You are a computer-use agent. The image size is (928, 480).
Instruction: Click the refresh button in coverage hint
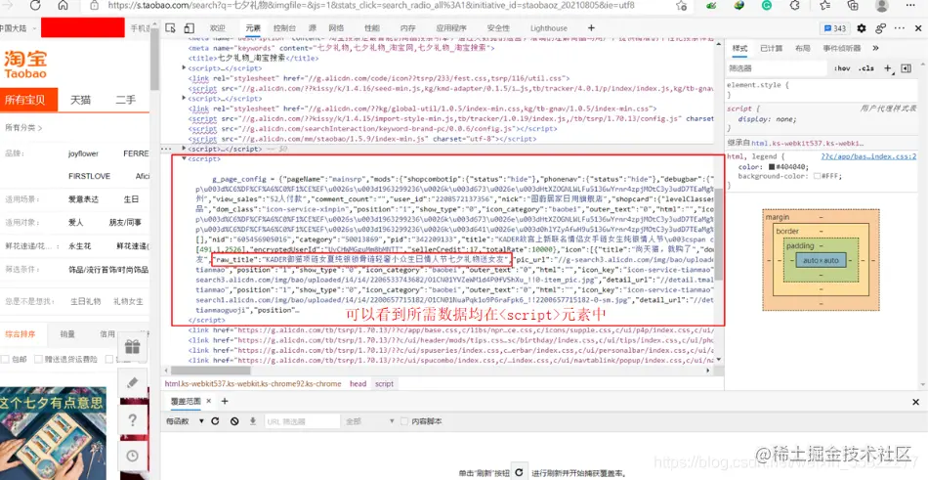(x=519, y=472)
